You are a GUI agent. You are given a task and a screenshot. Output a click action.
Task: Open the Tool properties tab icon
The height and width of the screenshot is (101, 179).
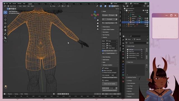tap(123, 40)
